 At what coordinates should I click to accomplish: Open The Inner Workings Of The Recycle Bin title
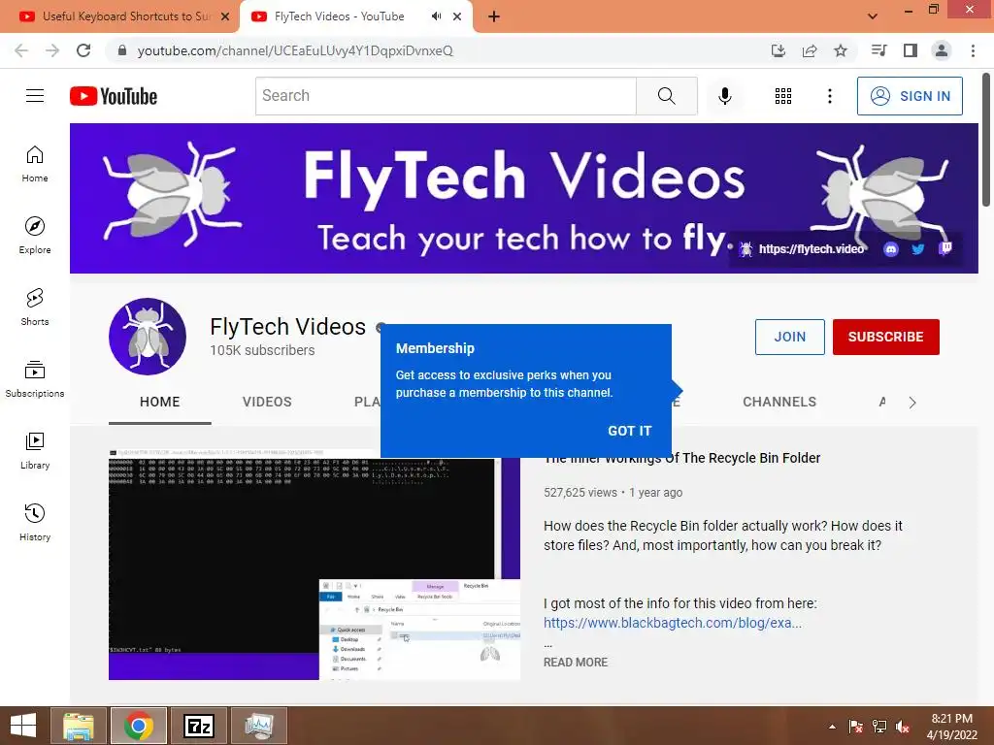pos(682,458)
